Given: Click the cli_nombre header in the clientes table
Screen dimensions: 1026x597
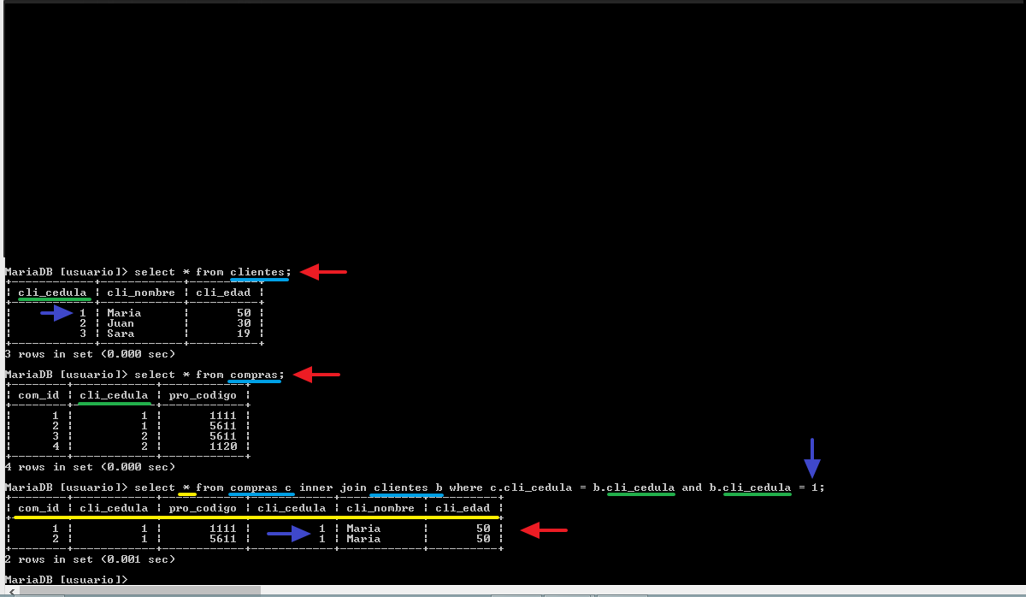Looking at the screenshot, I should tap(141, 293).
